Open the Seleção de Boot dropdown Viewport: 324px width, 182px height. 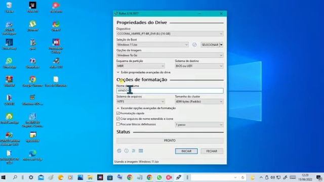(152, 44)
